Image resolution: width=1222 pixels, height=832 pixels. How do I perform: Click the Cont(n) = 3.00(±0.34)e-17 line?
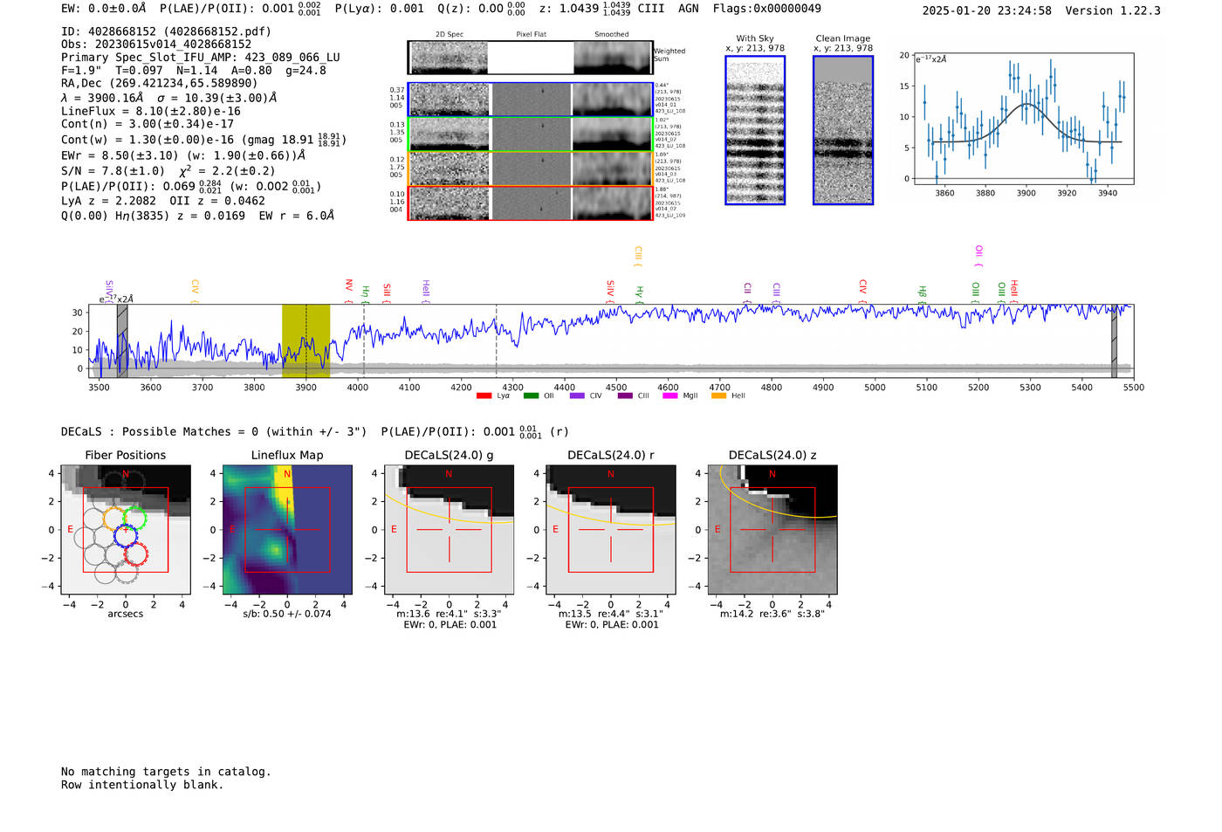coord(148,125)
